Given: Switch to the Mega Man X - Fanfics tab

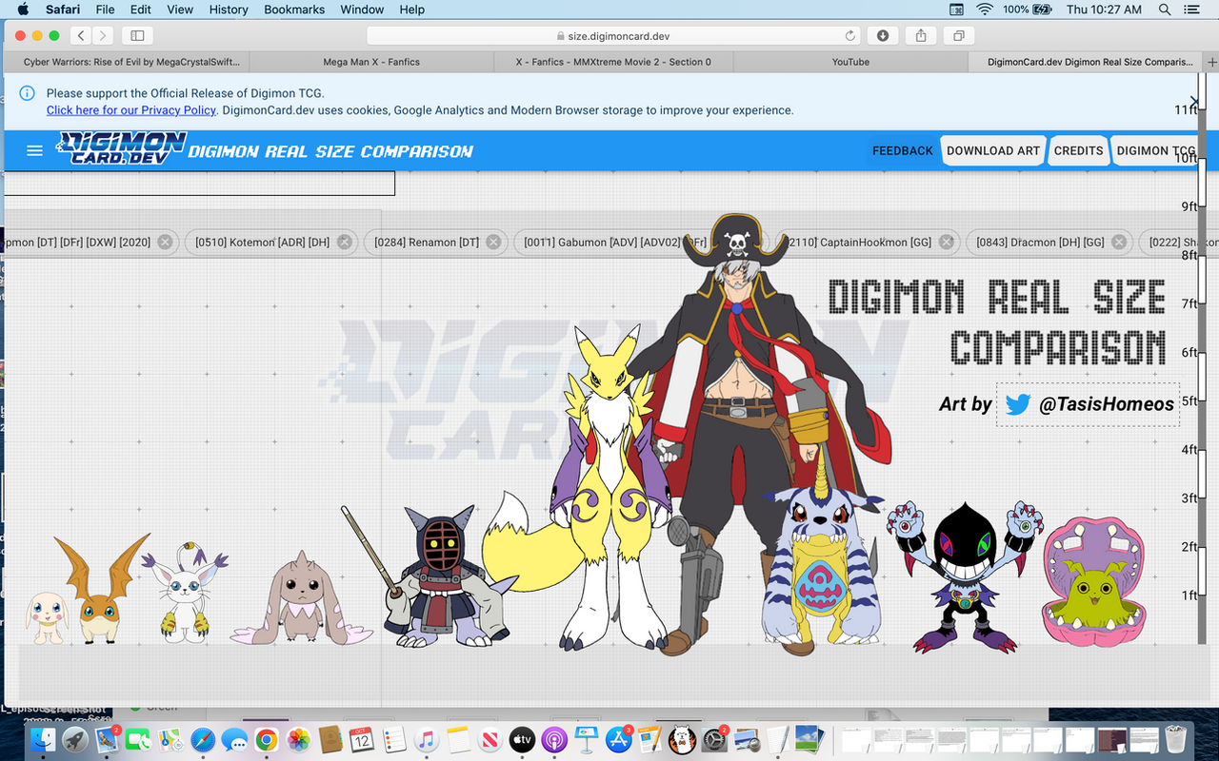Looking at the screenshot, I should pyautogui.click(x=371, y=62).
